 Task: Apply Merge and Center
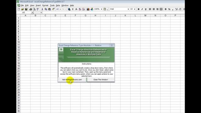161,9
